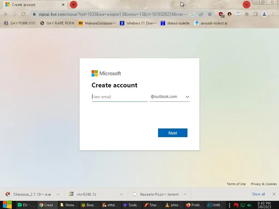Switch to the Chrome Creat… taskbar item
This screenshot has height=209, width=279.
pos(47,205)
